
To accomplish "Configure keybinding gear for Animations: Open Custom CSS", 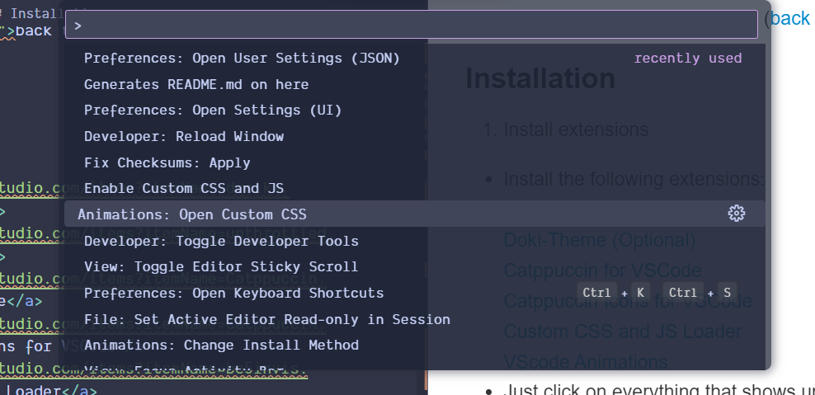I will click(736, 214).
